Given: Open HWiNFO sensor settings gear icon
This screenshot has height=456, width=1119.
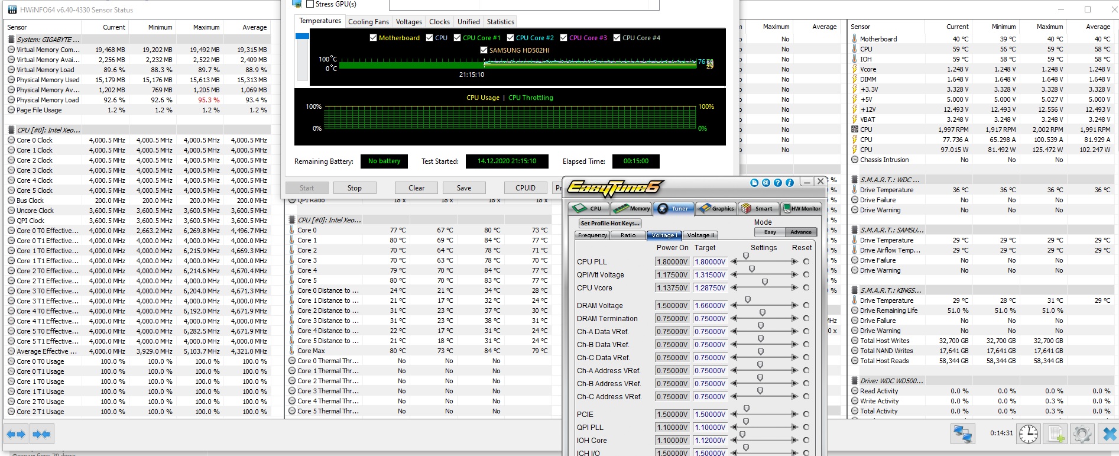Looking at the screenshot, I should [x=1082, y=434].
